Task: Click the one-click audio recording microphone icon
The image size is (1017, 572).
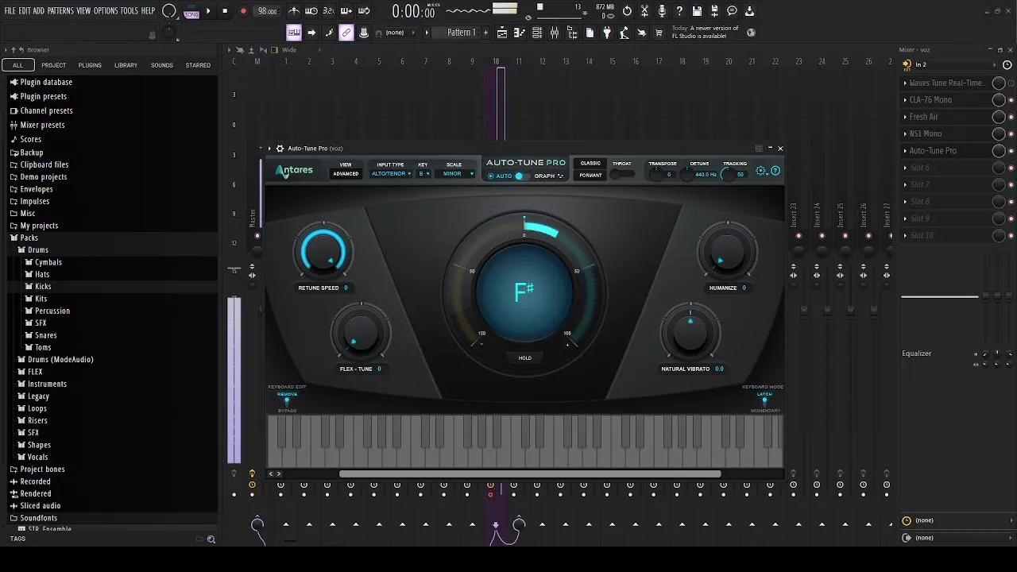Action: [662, 11]
